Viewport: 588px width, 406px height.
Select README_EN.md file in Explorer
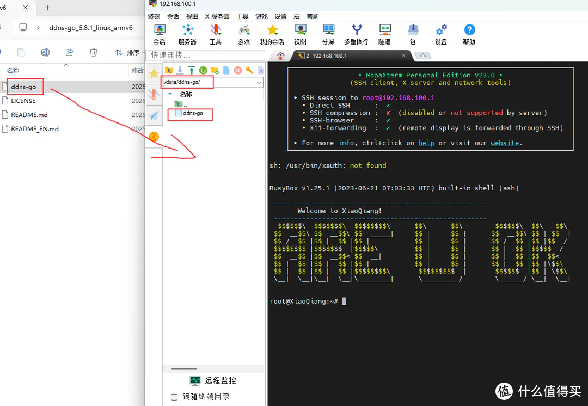pyautogui.click(x=34, y=129)
